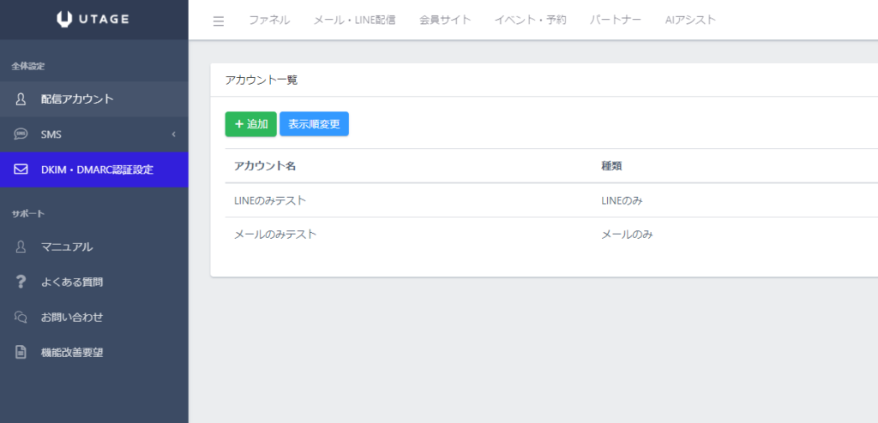Click the envelope icon for DKIM・DMARC認証設定
The width and height of the screenshot is (878, 423).
[x=21, y=170]
